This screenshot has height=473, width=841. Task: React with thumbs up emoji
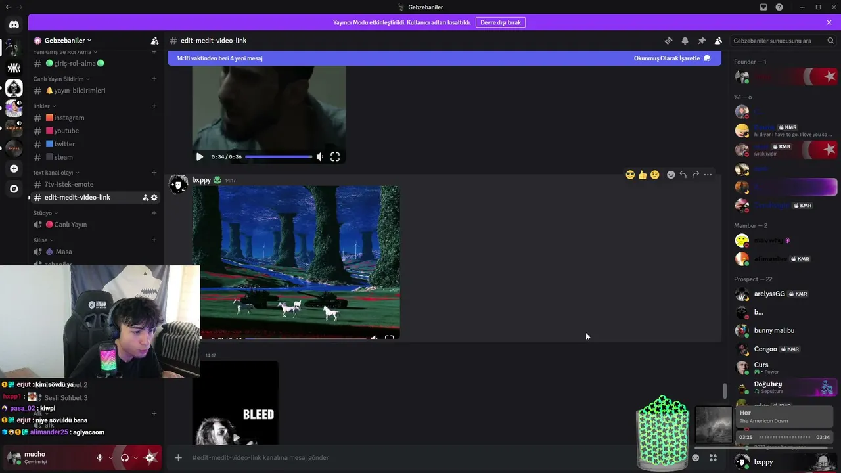coord(643,175)
